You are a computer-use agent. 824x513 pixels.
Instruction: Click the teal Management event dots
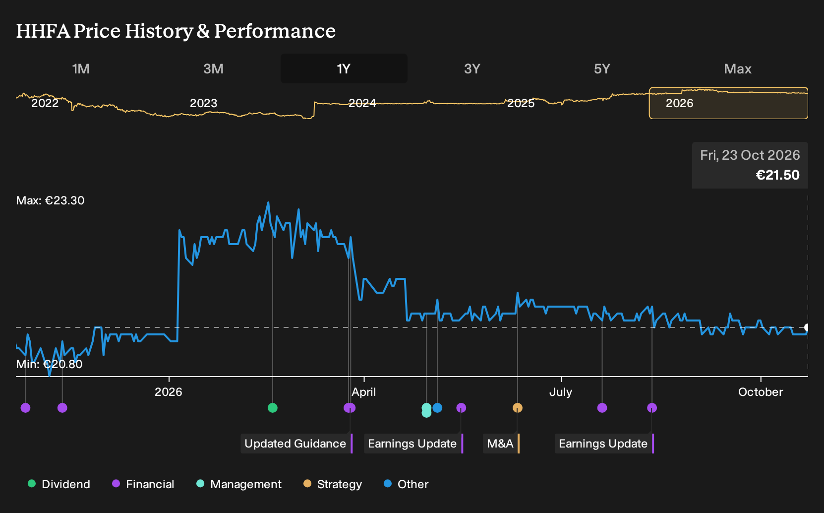pyautogui.click(x=426, y=410)
